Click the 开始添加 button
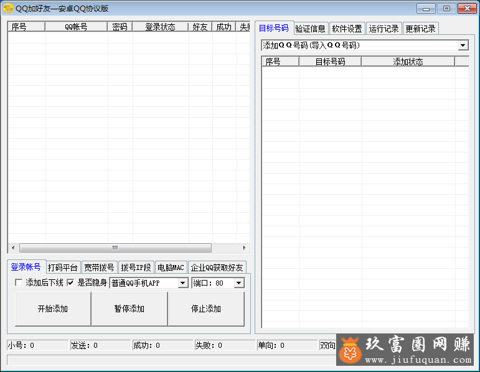 (x=53, y=309)
